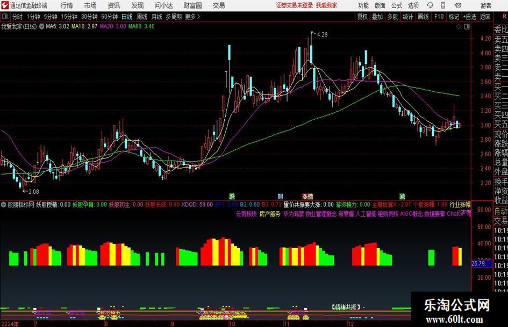Open the 资讯 menu
This screenshot has height=327, width=508.
click(x=114, y=5)
